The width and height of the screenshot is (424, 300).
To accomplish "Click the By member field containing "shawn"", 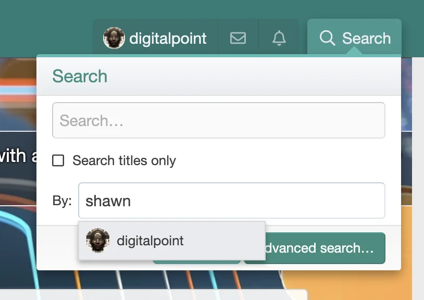I will click(x=231, y=201).
